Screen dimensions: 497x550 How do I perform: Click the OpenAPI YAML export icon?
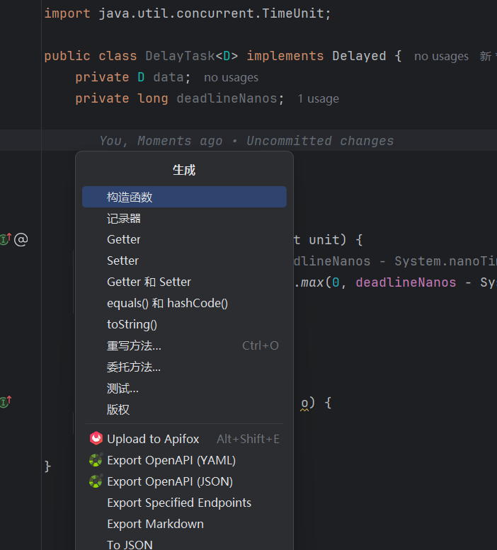coord(96,460)
